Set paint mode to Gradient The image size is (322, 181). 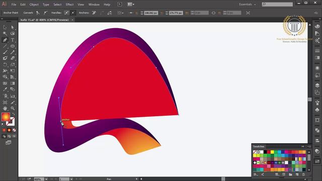pyautogui.click(x=9, y=130)
